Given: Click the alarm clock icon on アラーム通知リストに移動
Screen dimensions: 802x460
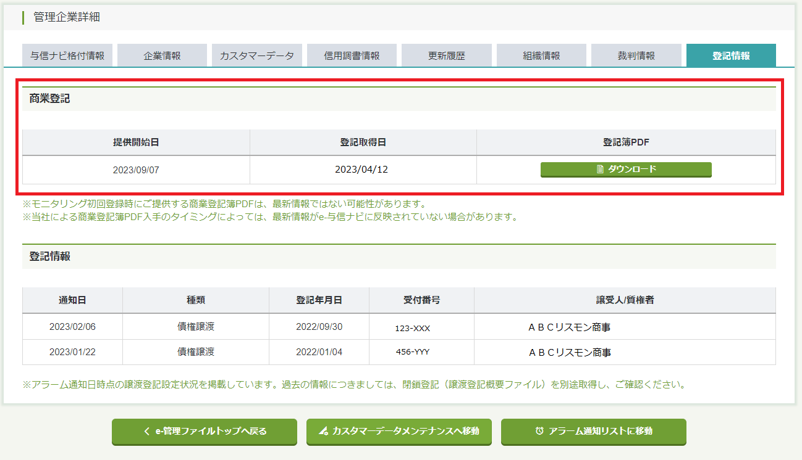Looking at the screenshot, I should click(x=539, y=432).
